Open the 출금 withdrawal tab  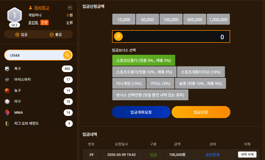tap(56, 35)
